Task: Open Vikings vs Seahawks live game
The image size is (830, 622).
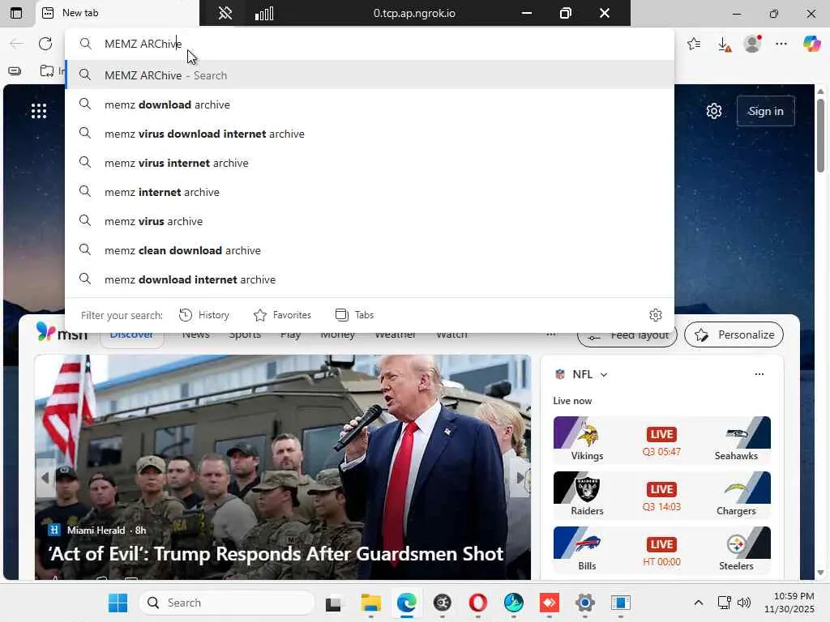Action: pos(661,440)
